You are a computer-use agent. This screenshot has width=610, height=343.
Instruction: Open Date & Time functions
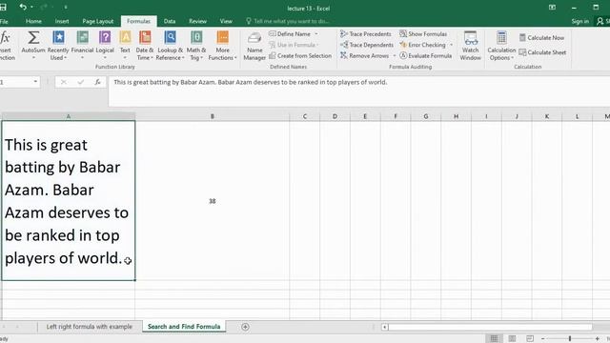tap(144, 46)
